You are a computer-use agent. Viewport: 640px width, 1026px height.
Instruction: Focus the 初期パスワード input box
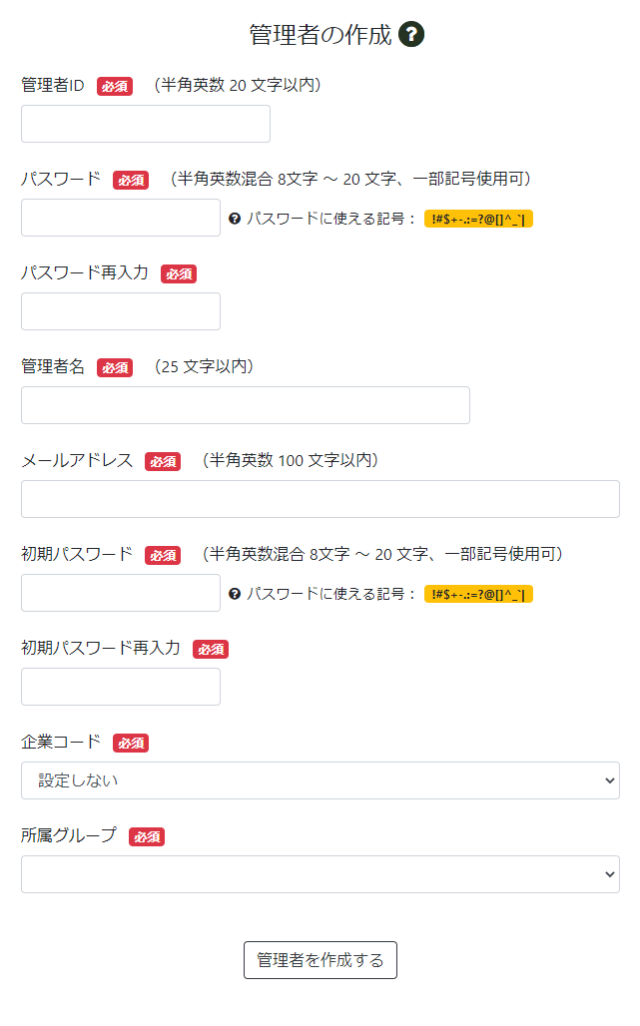coord(121,593)
